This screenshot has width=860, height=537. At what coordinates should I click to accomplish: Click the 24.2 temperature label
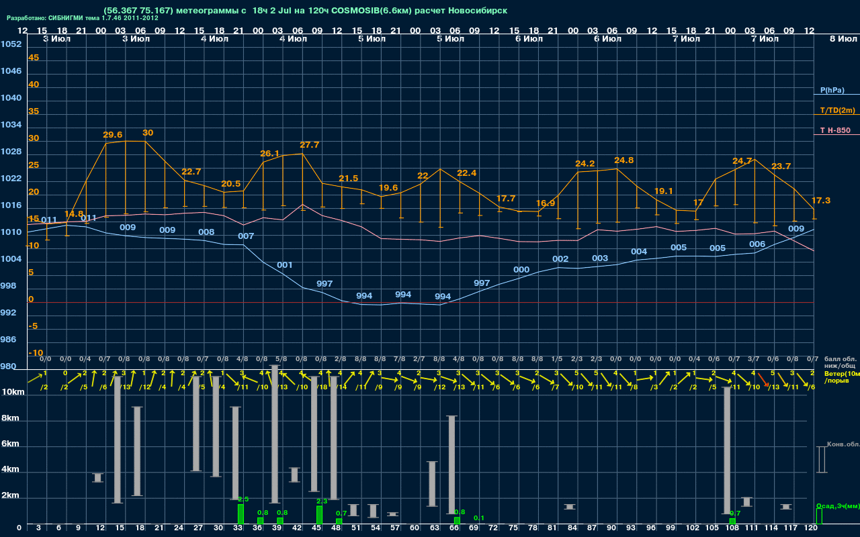coord(585,164)
